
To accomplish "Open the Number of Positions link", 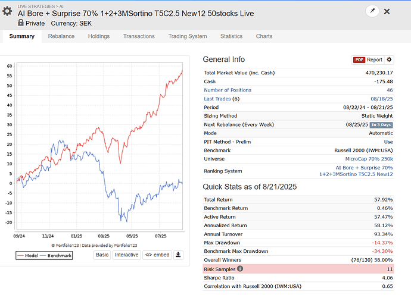I will [x=227, y=90].
